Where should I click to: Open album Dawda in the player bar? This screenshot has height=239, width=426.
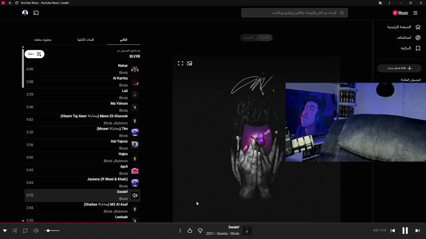[222, 234]
